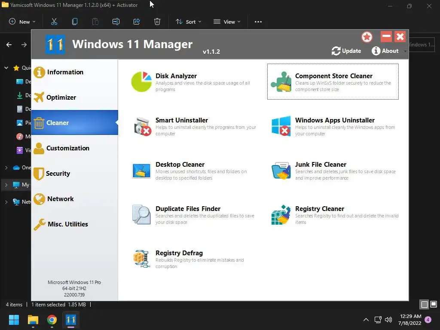Open the Disk Analyzer pie chart icon
440x330 pixels.
[x=141, y=82]
